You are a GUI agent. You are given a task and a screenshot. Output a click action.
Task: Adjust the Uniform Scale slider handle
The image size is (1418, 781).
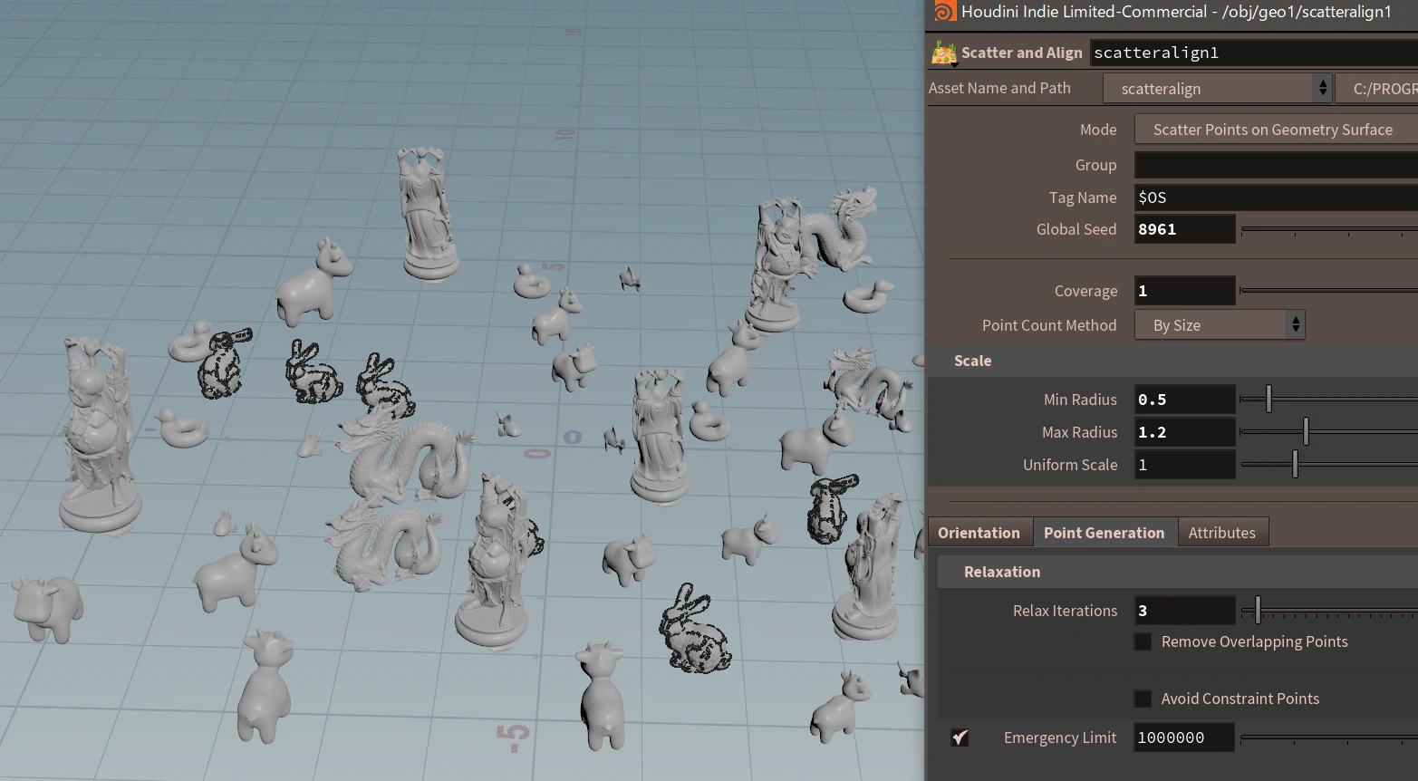[1295, 464]
